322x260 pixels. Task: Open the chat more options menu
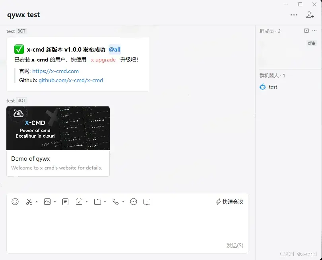(294, 15)
